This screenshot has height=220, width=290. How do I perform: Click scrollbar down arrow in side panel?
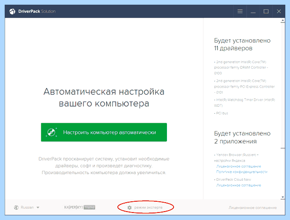283,197
